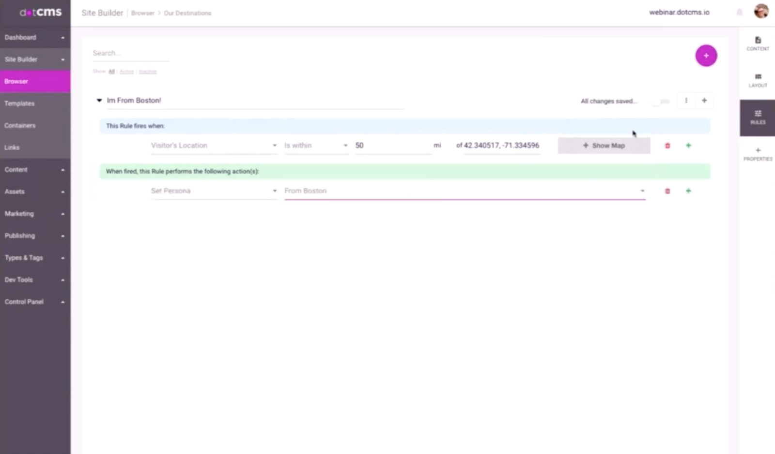This screenshot has height=454, width=775.
Task: Click the magenta add rule plus button
Action: (x=706, y=56)
